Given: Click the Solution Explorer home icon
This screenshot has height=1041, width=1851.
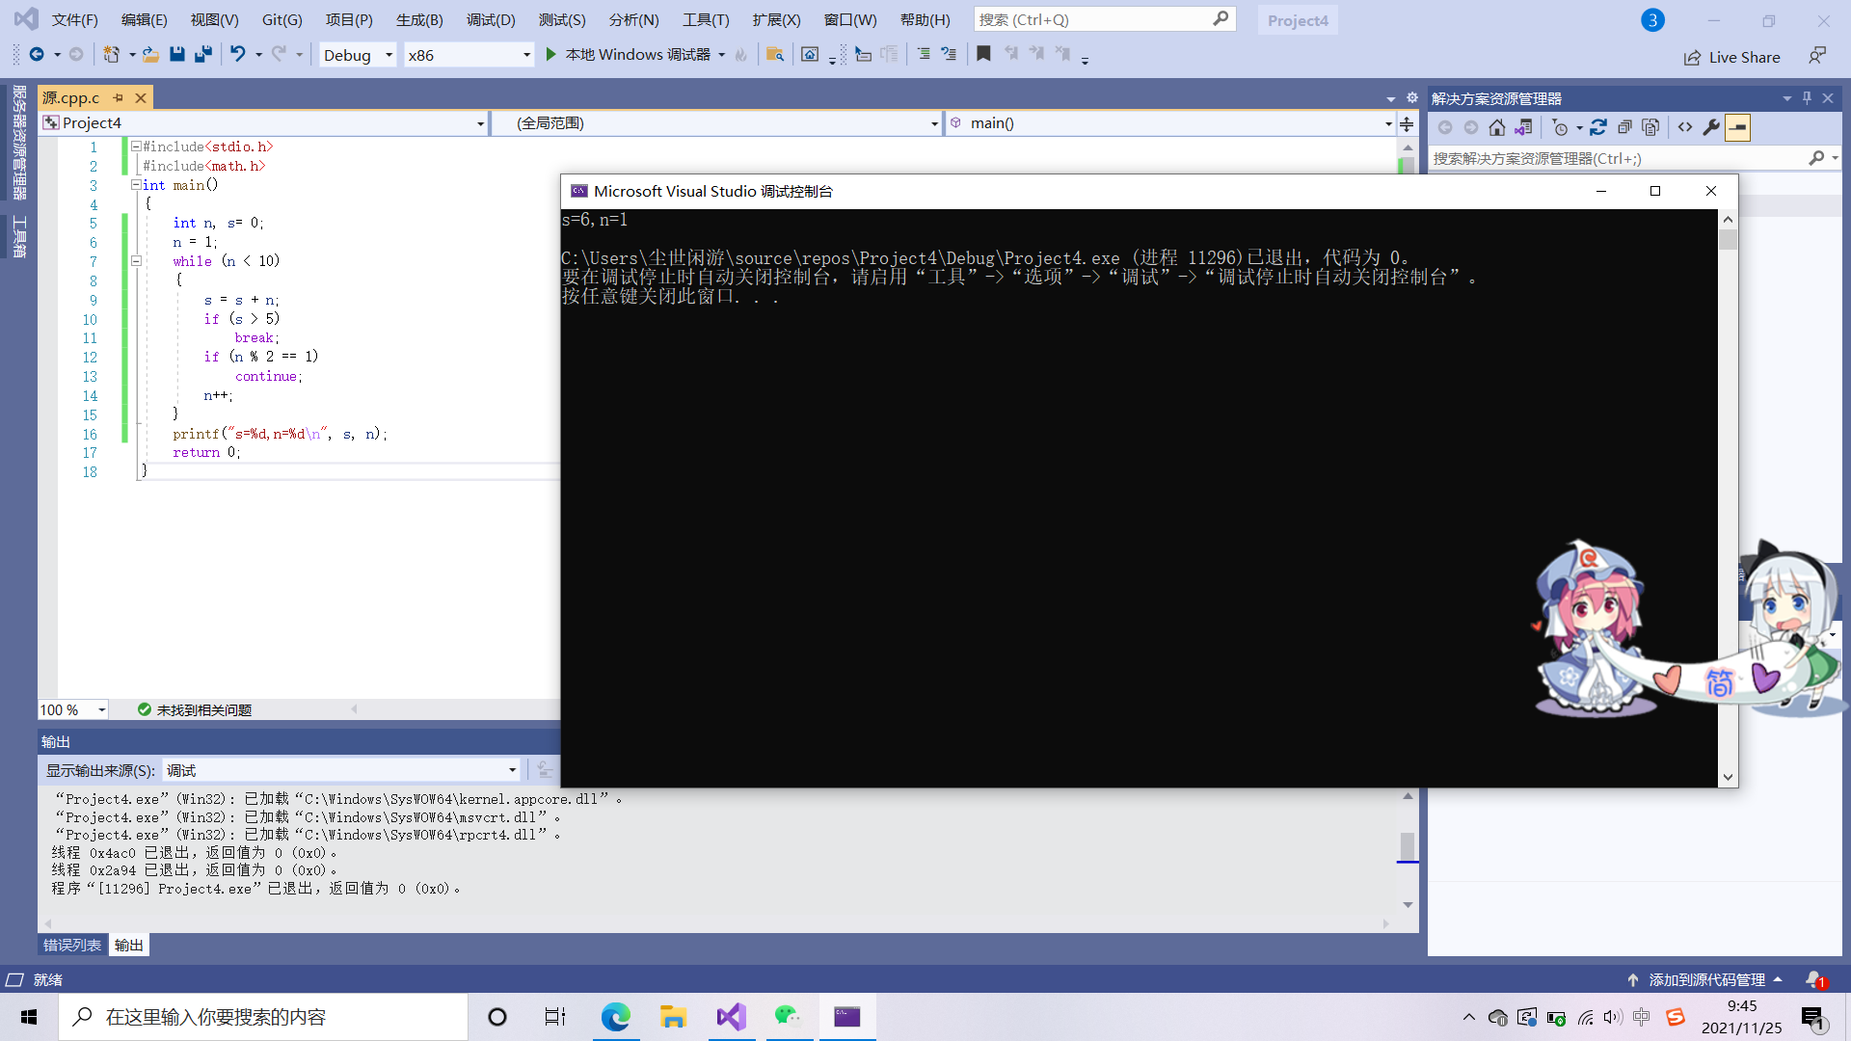Looking at the screenshot, I should pos(1496,127).
